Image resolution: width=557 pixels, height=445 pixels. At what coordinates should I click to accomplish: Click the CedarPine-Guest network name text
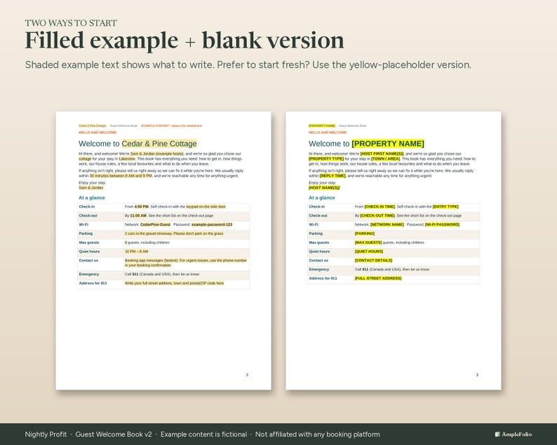[155, 225]
